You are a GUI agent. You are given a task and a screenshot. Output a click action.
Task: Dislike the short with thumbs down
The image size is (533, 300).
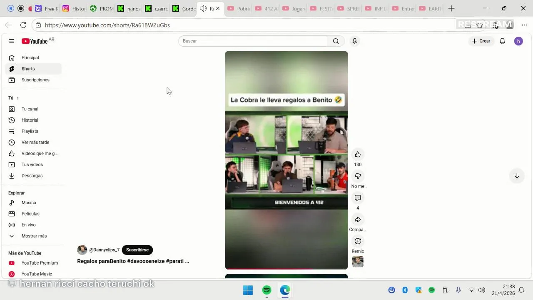click(x=358, y=176)
